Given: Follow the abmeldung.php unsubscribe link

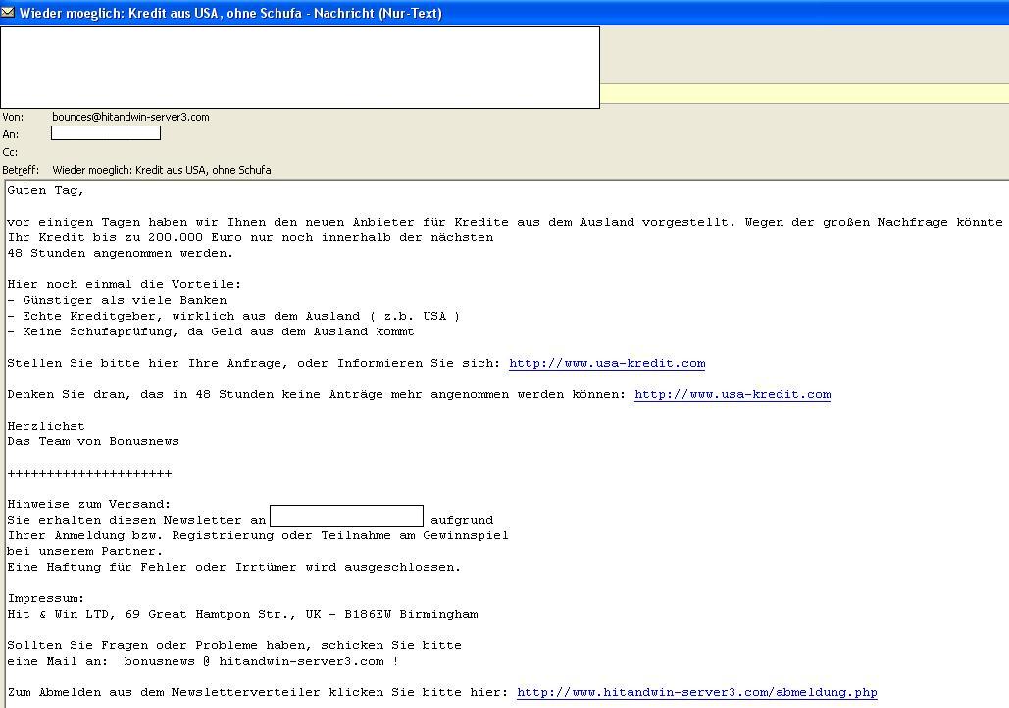Looking at the screenshot, I should (x=696, y=692).
